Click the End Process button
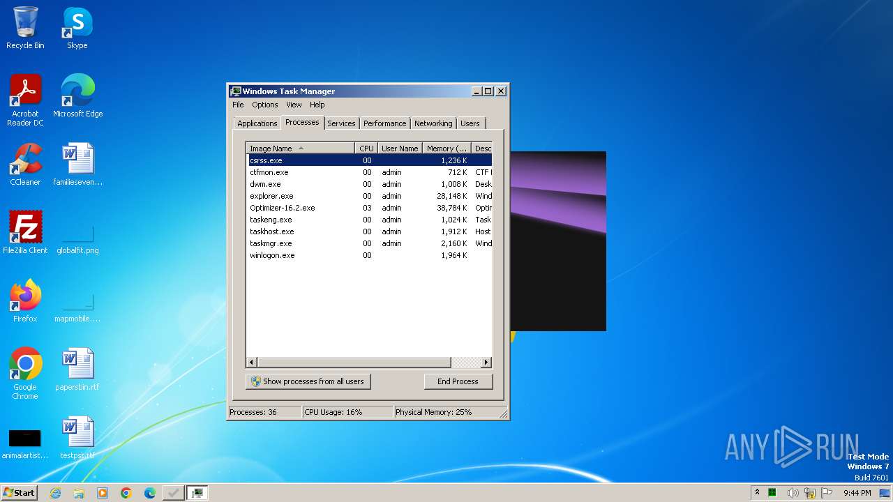 click(458, 381)
